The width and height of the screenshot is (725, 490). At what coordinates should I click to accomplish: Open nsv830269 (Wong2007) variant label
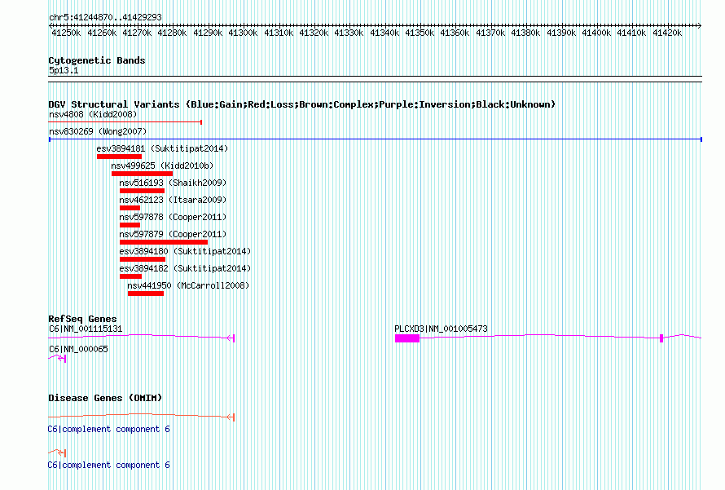click(x=98, y=131)
